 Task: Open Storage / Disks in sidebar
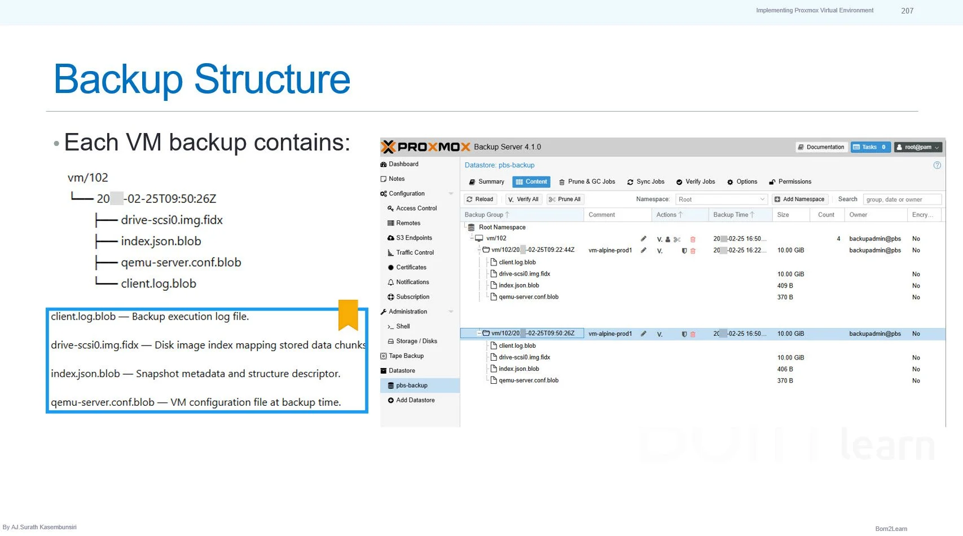[412, 341]
